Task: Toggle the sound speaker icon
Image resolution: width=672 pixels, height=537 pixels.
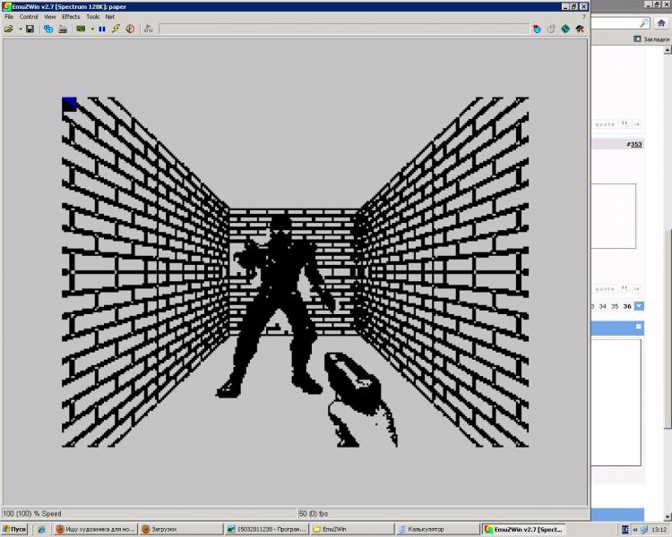Action: point(130,29)
